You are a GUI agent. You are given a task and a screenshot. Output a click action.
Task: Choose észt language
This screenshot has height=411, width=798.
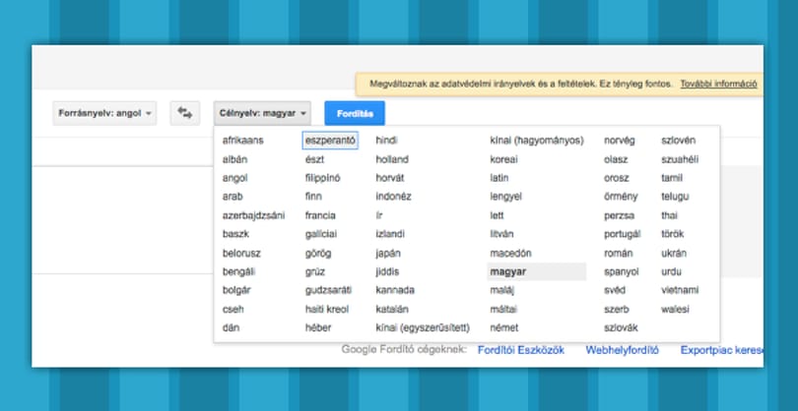coord(314,159)
